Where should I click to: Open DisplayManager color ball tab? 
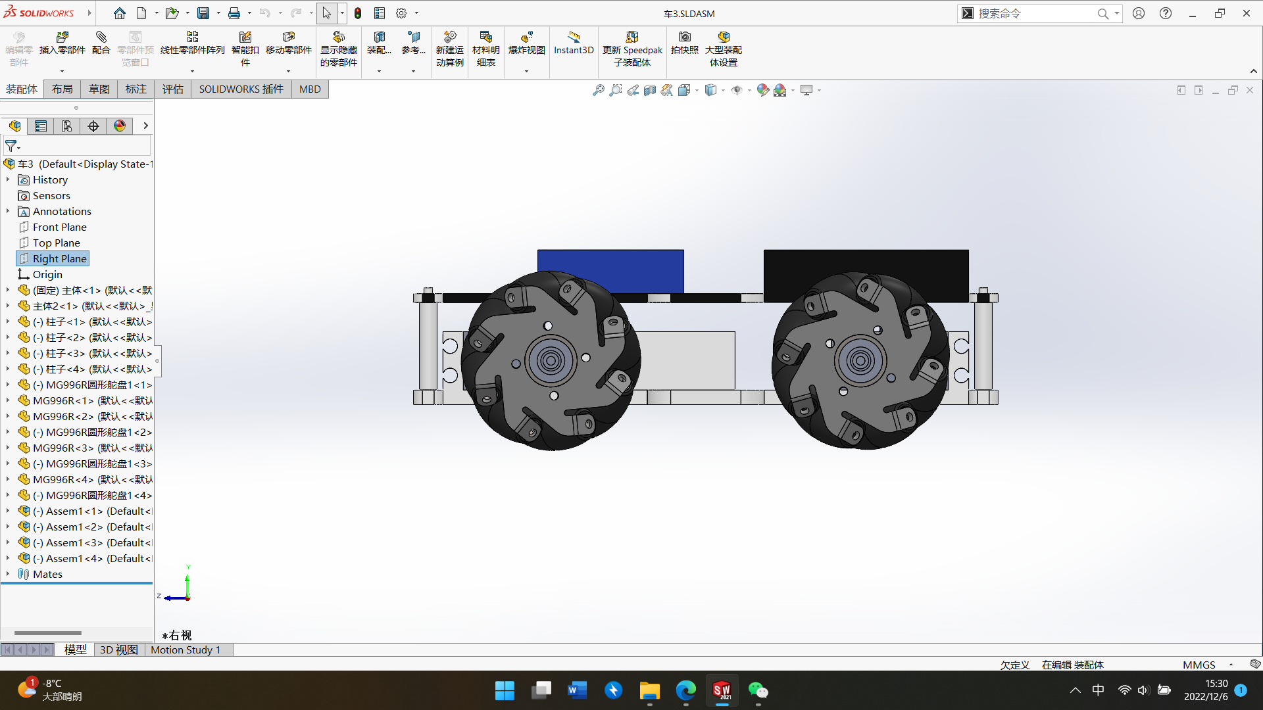coord(120,126)
